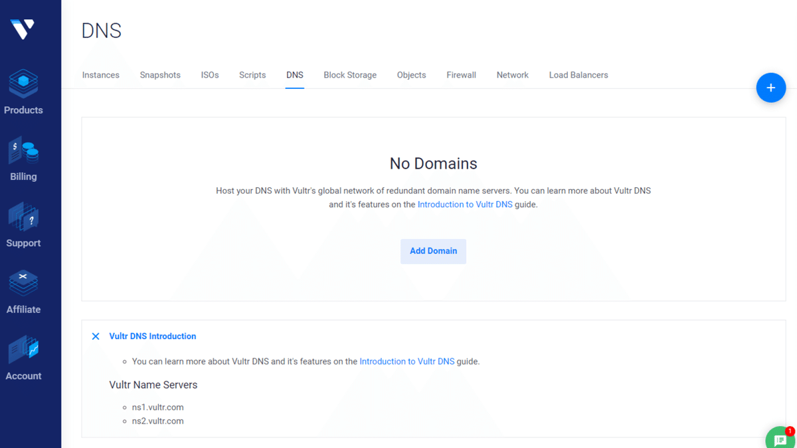Switch to the Load Balancers tab
The image size is (797, 448).
[x=578, y=75]
